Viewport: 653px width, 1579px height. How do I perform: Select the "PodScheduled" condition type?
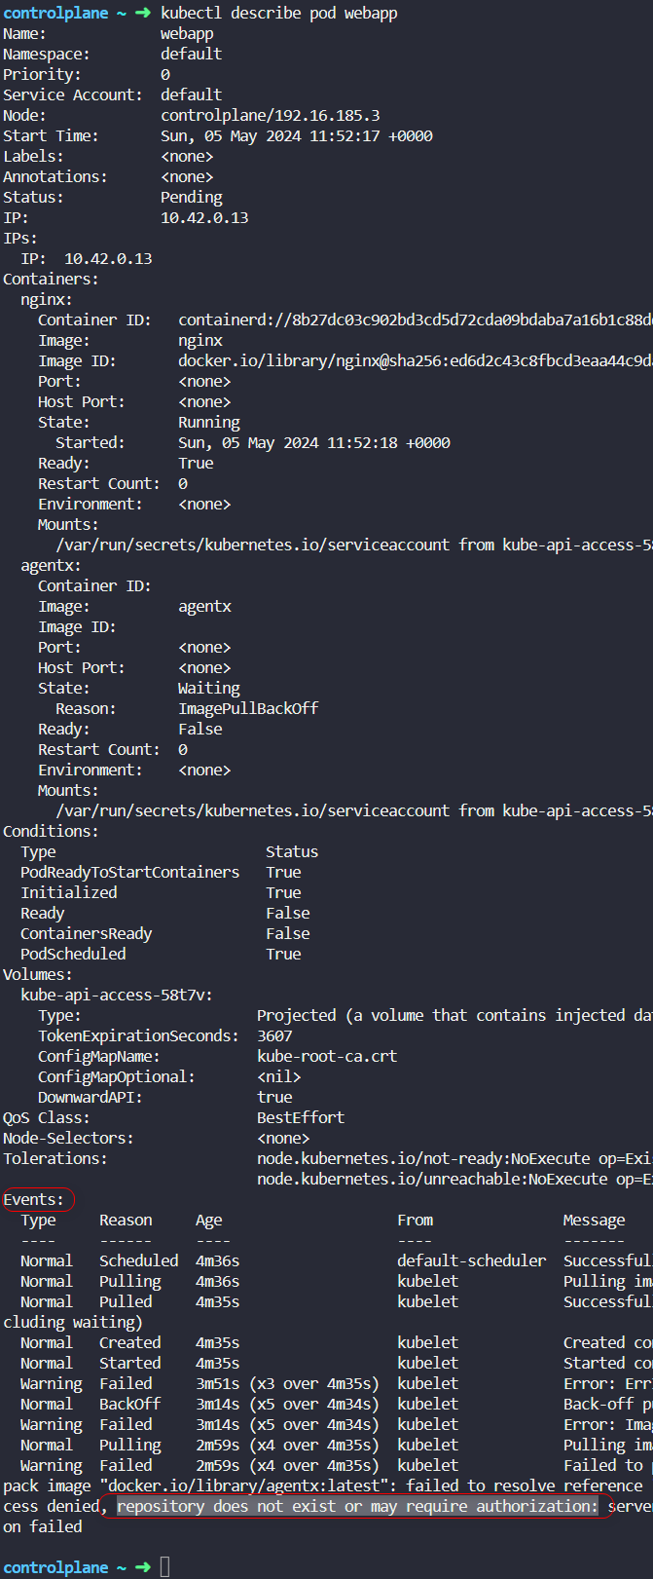(73, 954)
